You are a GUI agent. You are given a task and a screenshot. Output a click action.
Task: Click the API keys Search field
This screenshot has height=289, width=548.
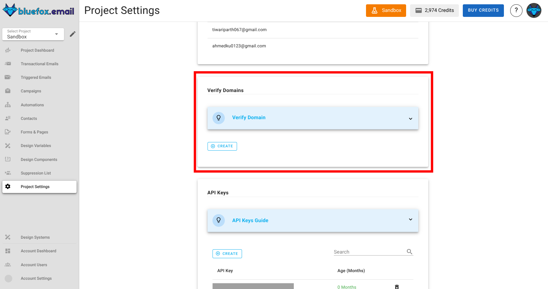pos(369,252)
